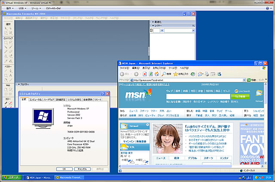275x182 pixels.
Task: Open the USB menu of Virtual PC
Action: tap(22, 9)
